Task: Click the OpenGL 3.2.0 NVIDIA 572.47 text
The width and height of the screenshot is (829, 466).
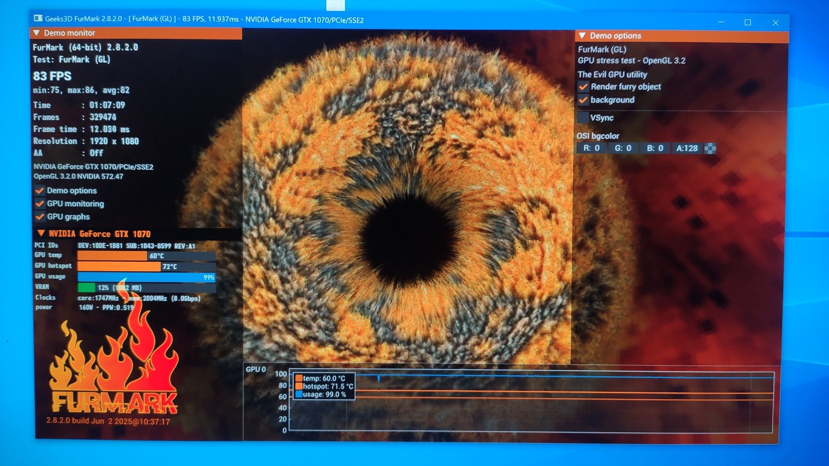Action: coord(78,176)
